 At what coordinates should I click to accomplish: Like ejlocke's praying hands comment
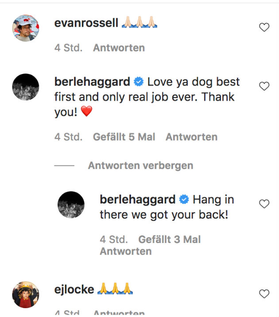coord(264,294)
